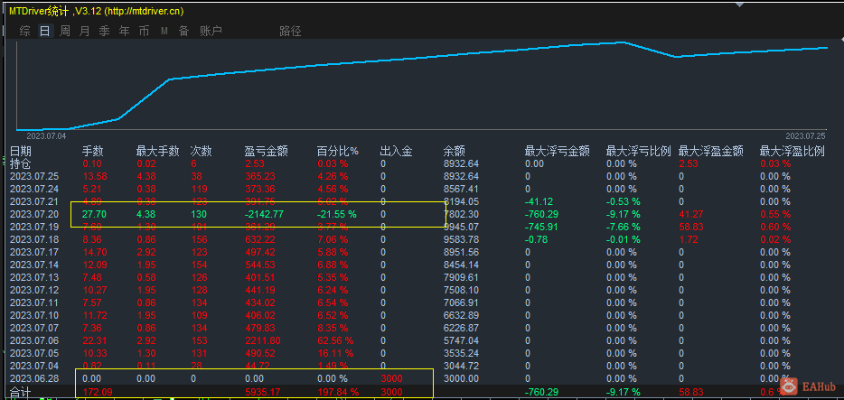
Task: Switch to the 账户 account tab
Action: tap(211, 32)
